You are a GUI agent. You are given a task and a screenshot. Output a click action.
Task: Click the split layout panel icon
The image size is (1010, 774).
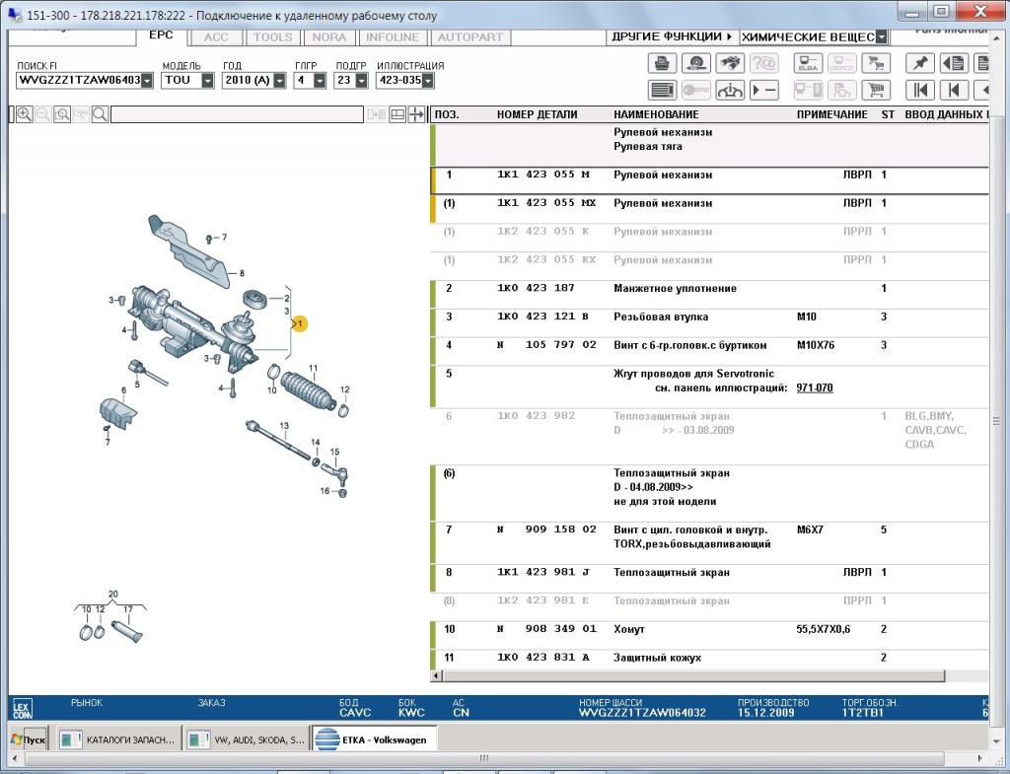(x=397, y=114)
